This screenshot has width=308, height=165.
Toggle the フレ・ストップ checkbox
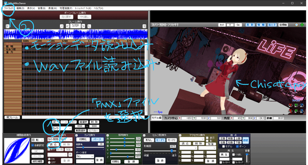point(234,162)
